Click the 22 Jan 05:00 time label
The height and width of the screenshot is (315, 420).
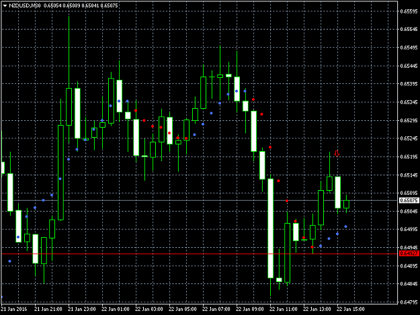(183, 309)
